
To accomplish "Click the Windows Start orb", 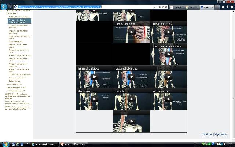I will point(4,144).
